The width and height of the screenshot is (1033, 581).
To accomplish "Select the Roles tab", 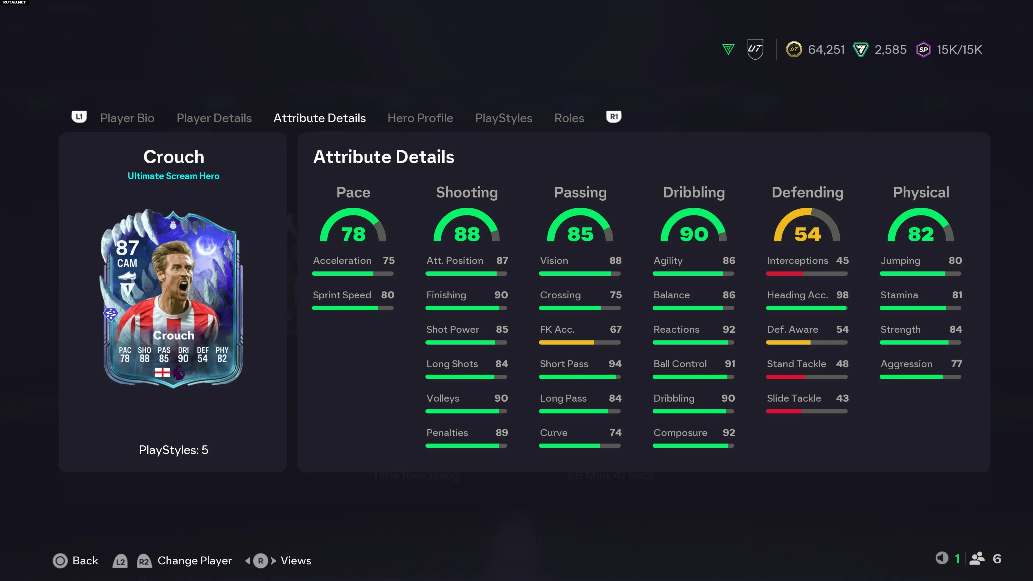I will pos(569,118).
